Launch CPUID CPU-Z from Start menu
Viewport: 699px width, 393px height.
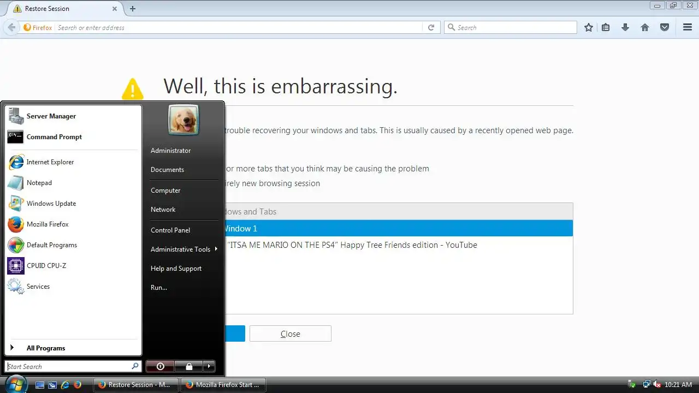73,266
